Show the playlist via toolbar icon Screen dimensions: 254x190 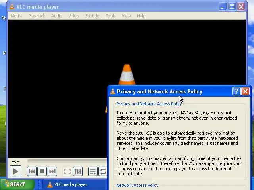coord(93,171)
